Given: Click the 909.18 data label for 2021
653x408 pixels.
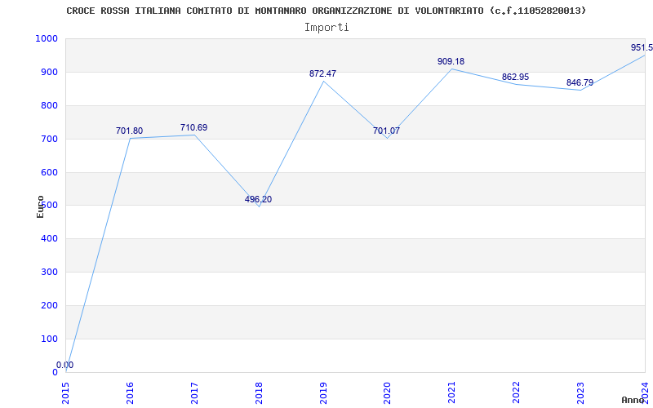Looking at the screenshot, I should [x=451, y=62].
